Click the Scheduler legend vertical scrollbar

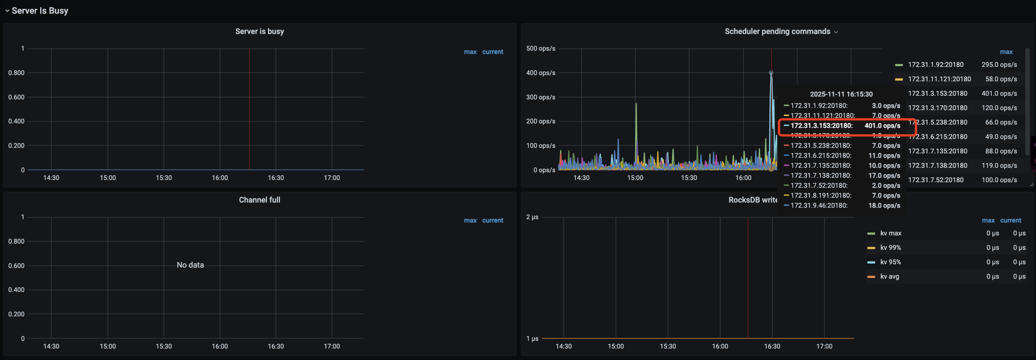1027,101
